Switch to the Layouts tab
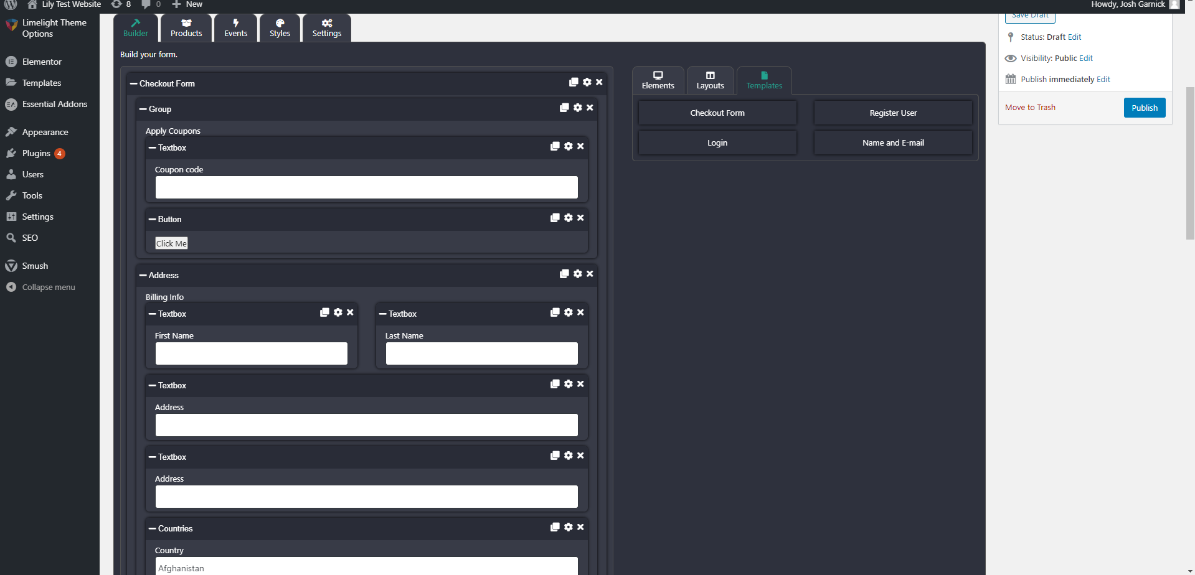 (710, 80)
